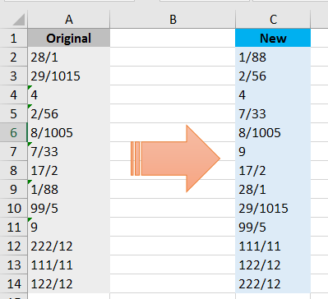Image resolution: width=328 pixels, height=299 pixels.
Task: Click the Original header cell
Action: (69, 38)
